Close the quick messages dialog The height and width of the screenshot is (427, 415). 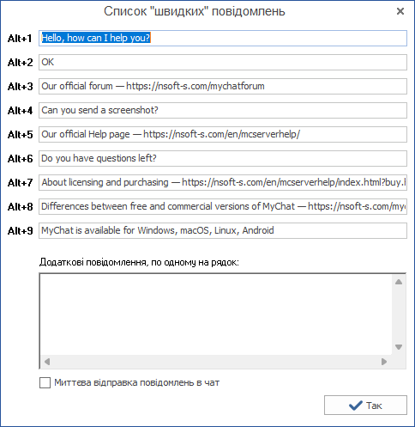pyautogui.click(x=400, y=11)
